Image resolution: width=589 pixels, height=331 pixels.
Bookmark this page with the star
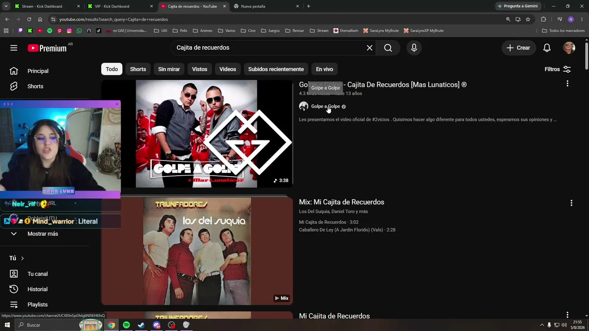pos(528,19)
